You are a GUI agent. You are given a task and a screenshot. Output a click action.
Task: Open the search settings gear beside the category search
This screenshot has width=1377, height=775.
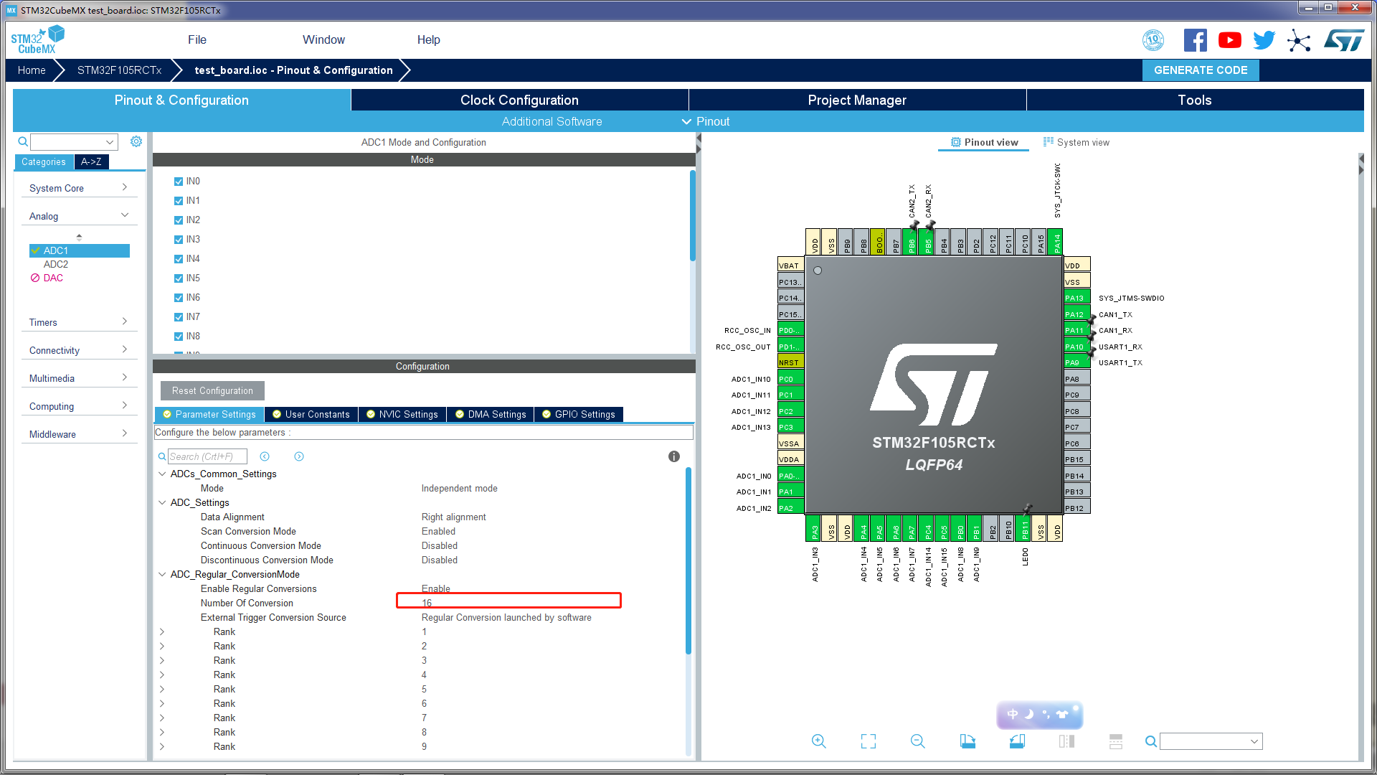[136, 141]
